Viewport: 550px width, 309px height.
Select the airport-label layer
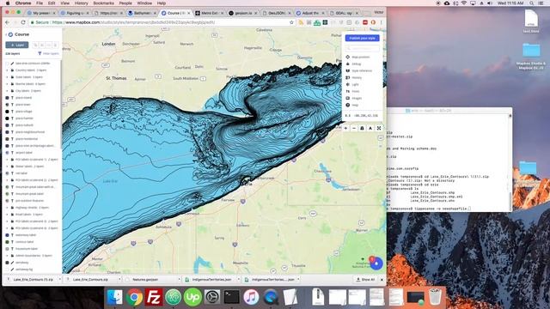pos(33,153)
